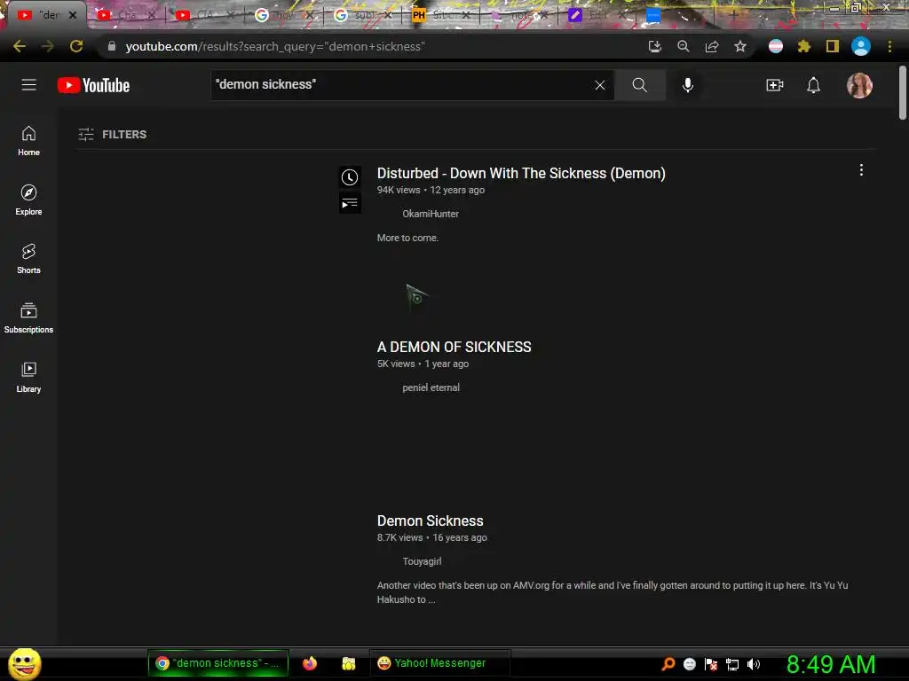Open the Chrome three-dot menu
The height and width of the screenshot is (681, 909).
pos(889,46)
